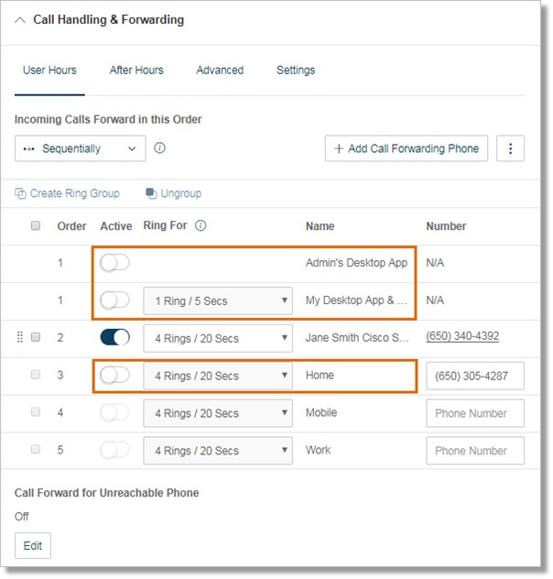Tick the checkbox for Home row
Screen dimensions: 553x579
tap(36, 375)
